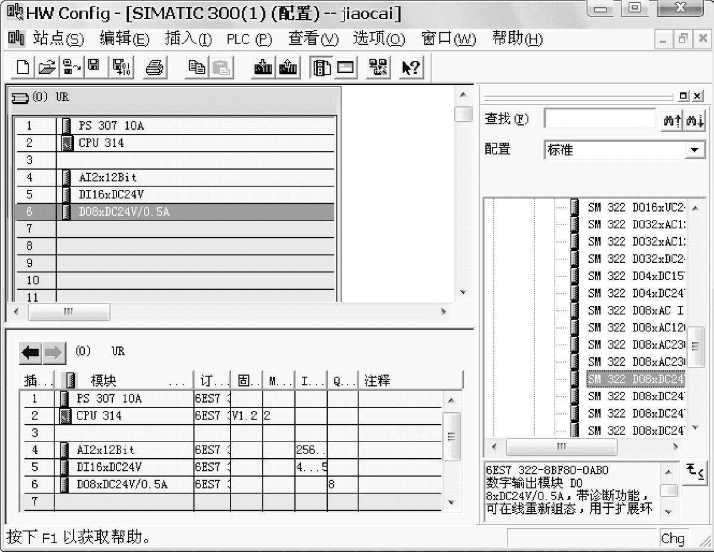This screenshot has height=552, width=714.
Task: Click the Print toolbar icon
Action: pyautogui.click(x=155, y=67)
